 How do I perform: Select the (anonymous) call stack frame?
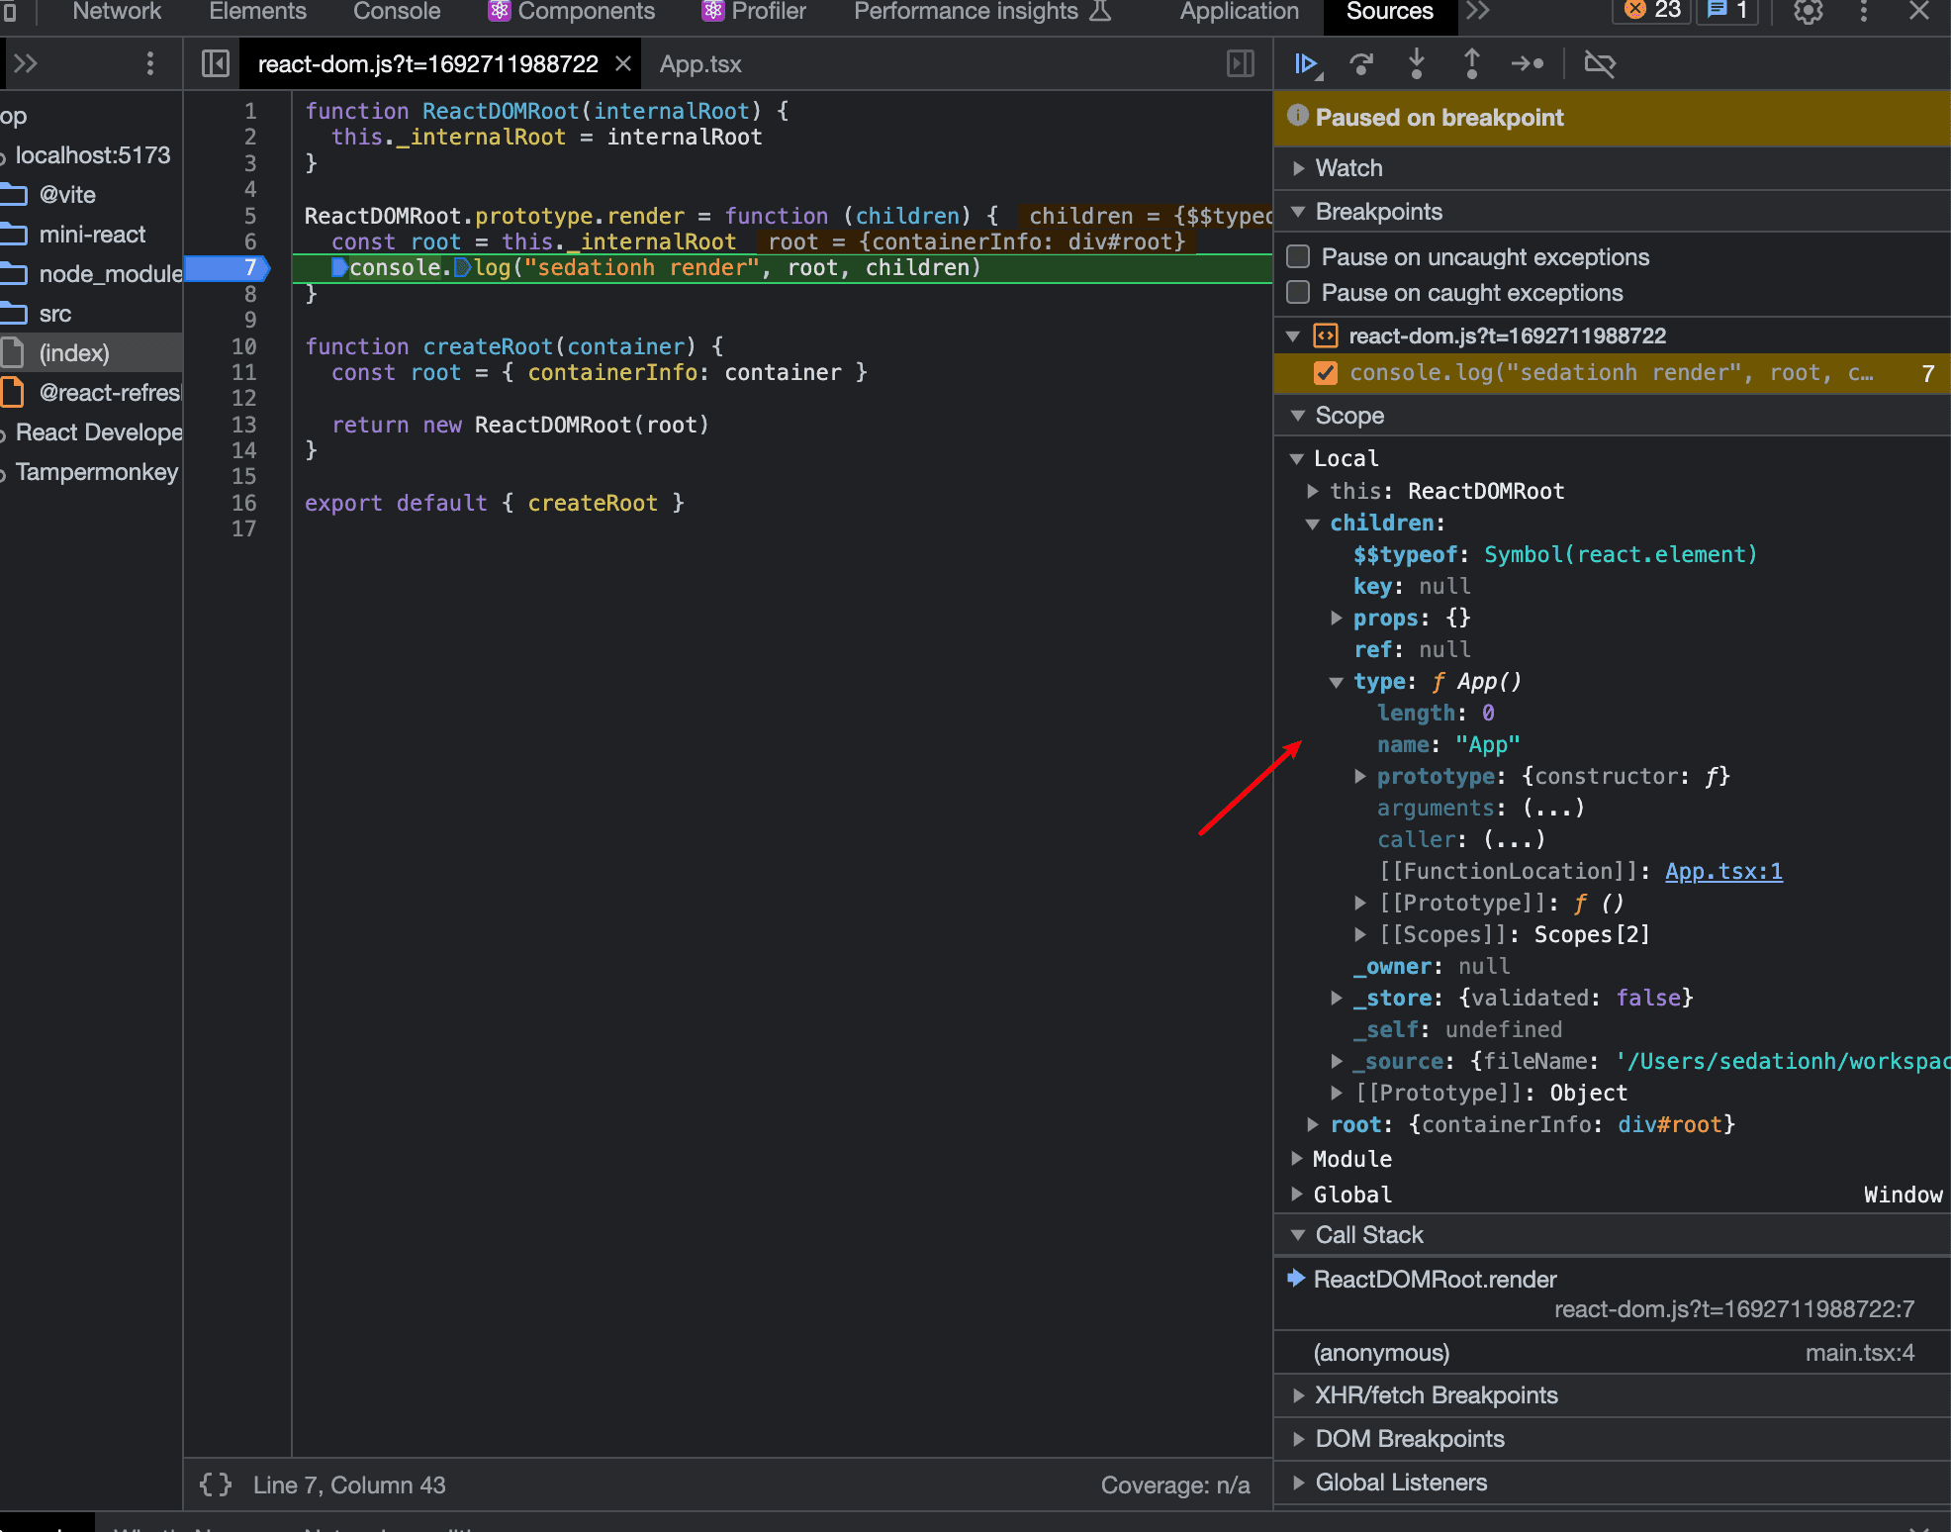(x=1381, y=1353)
